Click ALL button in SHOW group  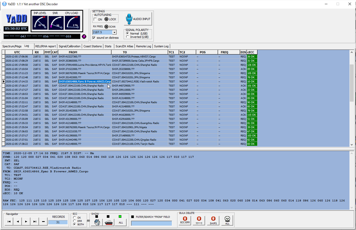pyautogui.click(x=120, y=222)
